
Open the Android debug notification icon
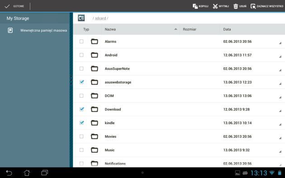[x=245, y=173]
